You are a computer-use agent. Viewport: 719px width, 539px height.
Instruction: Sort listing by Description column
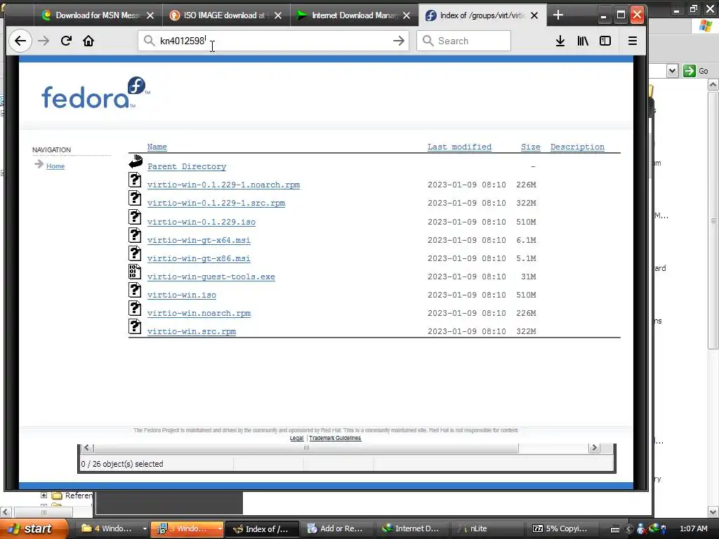pos(577,147)
